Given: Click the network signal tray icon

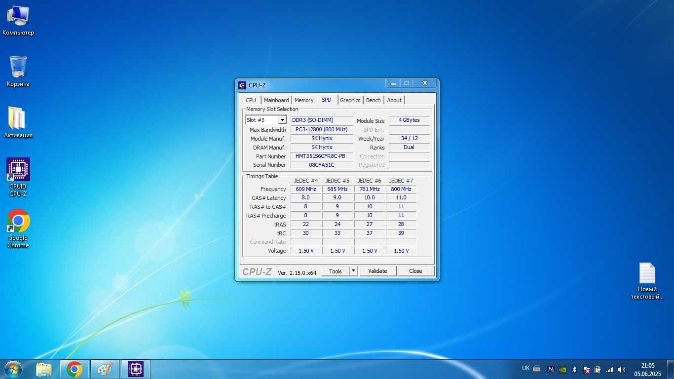Looking at the screenshot, I should (x=610, y=369).
